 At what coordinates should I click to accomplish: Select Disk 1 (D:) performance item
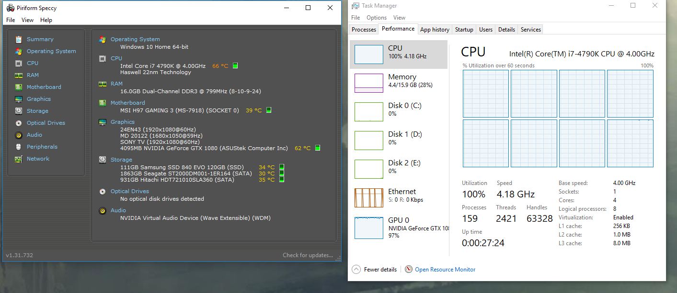coord(399,141)
